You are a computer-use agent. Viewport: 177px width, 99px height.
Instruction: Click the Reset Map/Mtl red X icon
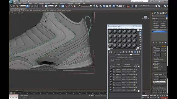pos(117,52)
